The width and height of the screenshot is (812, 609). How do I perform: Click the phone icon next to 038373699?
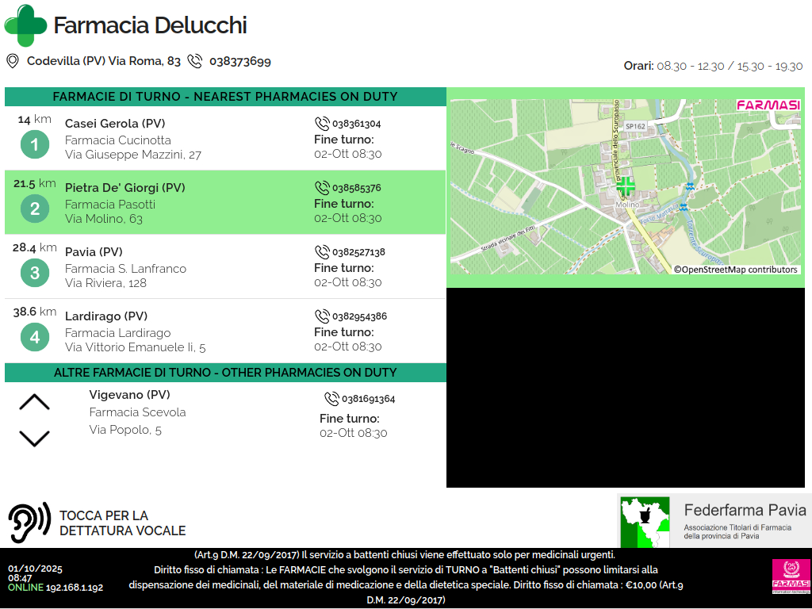click(195, 61)
